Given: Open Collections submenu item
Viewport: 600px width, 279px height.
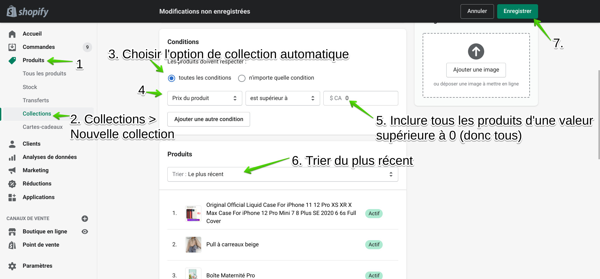Looking at the screenshot, I should tap(37, 114).
